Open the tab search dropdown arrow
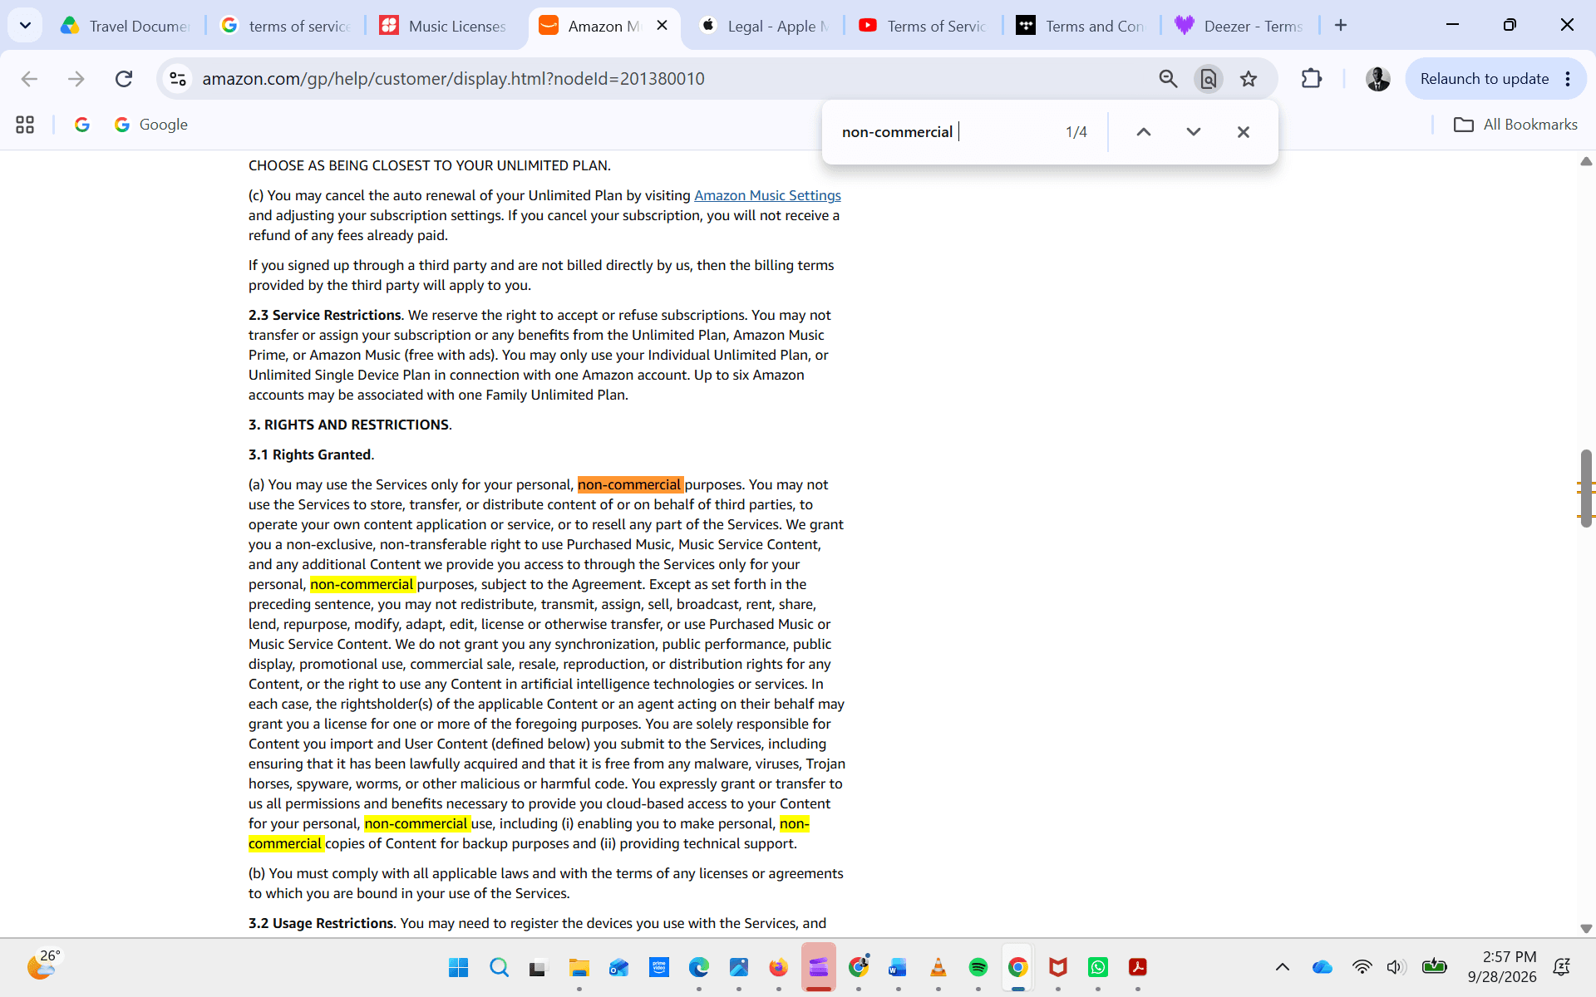This screenshot has height=997, width=1596. click(25, 26)
